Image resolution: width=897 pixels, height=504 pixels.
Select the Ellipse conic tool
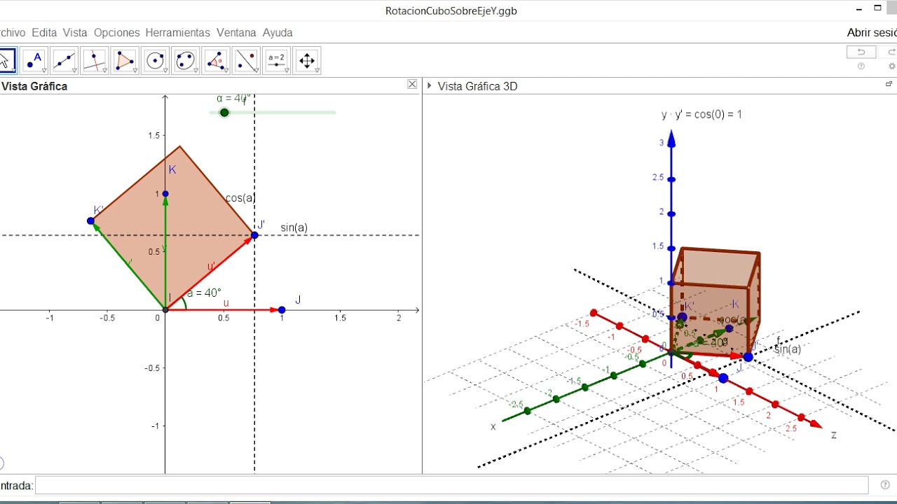[x=185, y=60]
